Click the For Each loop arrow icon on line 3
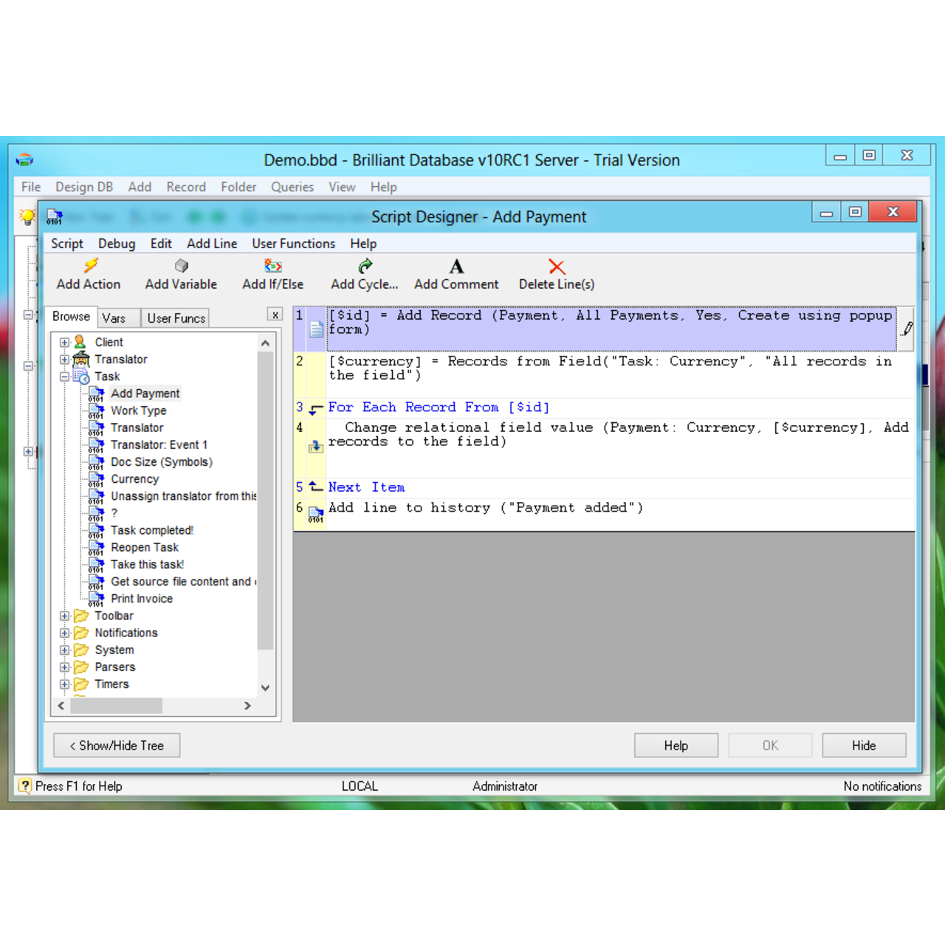This screenshot has height=945, width=945. tap(316, 408)
